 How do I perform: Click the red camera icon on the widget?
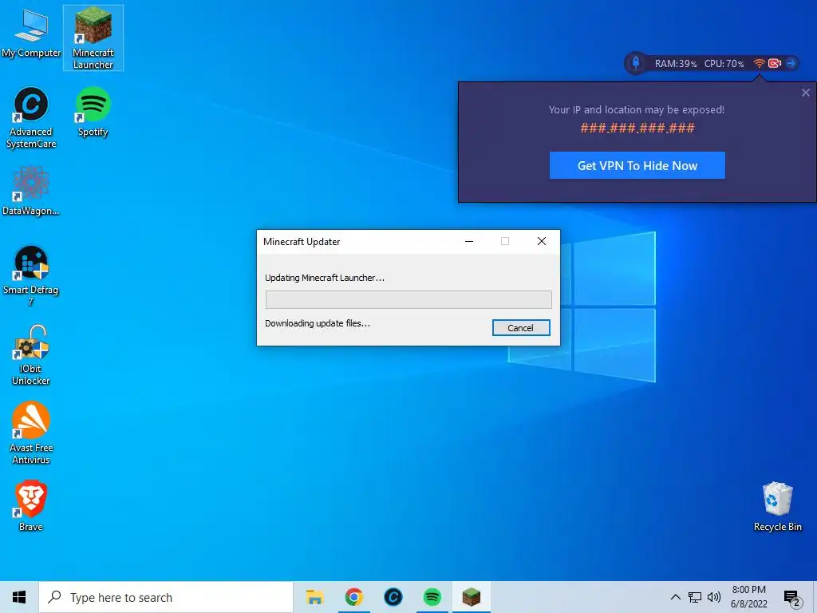(x=775, y=63)
